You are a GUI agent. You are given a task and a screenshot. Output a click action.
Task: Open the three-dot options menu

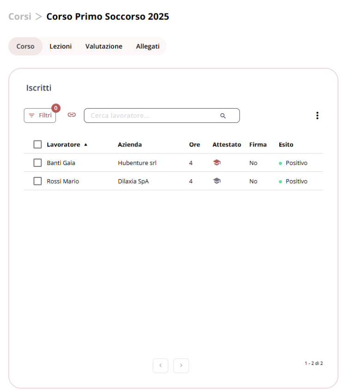(317, 116)
